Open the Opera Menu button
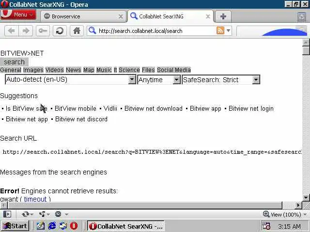 18,15
